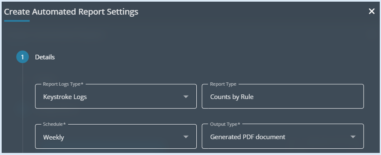Viewport: 381px width, 155px height.
Task: Click the Output Type field label
Action: (225, 124)
